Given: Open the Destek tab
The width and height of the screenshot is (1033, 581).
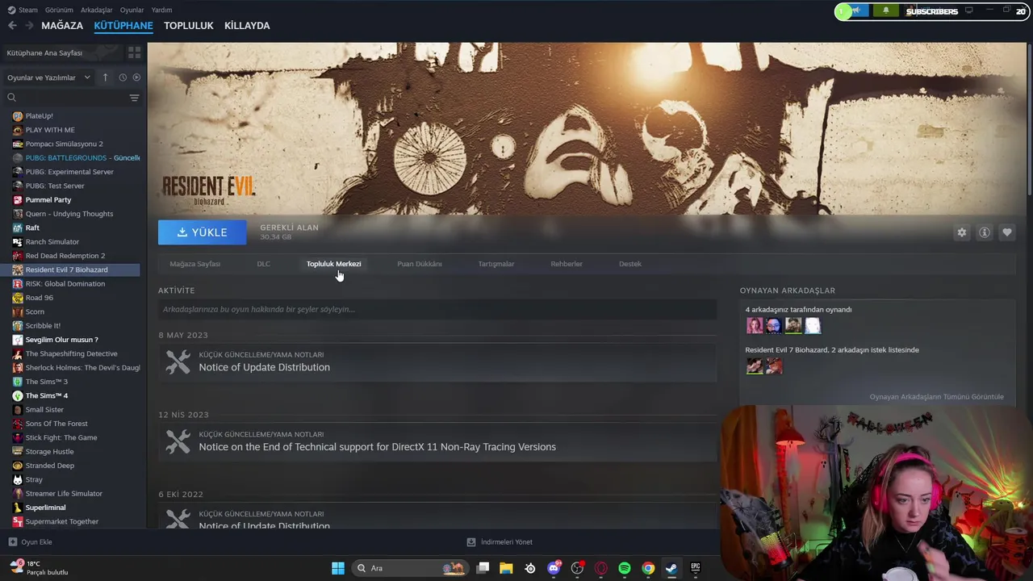Looking at the screenshot, I should (x=630, y=264).
